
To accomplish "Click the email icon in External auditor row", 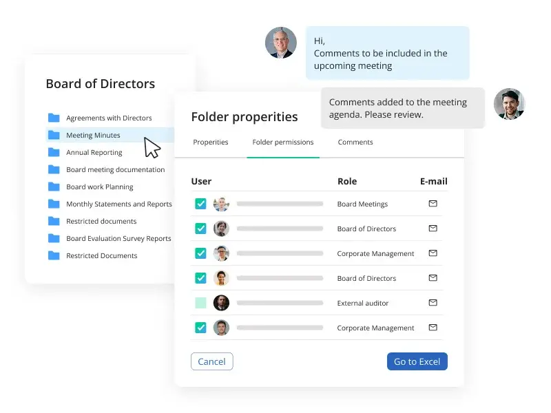I will (433, 303).
